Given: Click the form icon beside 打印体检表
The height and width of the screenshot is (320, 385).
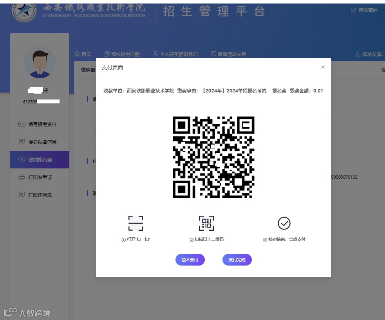Looking at the screenshot, I should tap(22, 195).
